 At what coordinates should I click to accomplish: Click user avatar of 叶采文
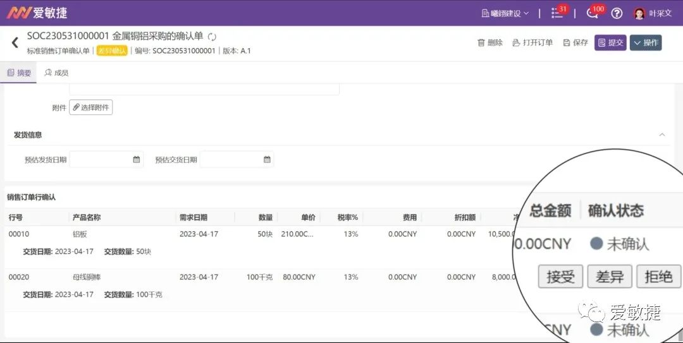[x=639, y=13]
